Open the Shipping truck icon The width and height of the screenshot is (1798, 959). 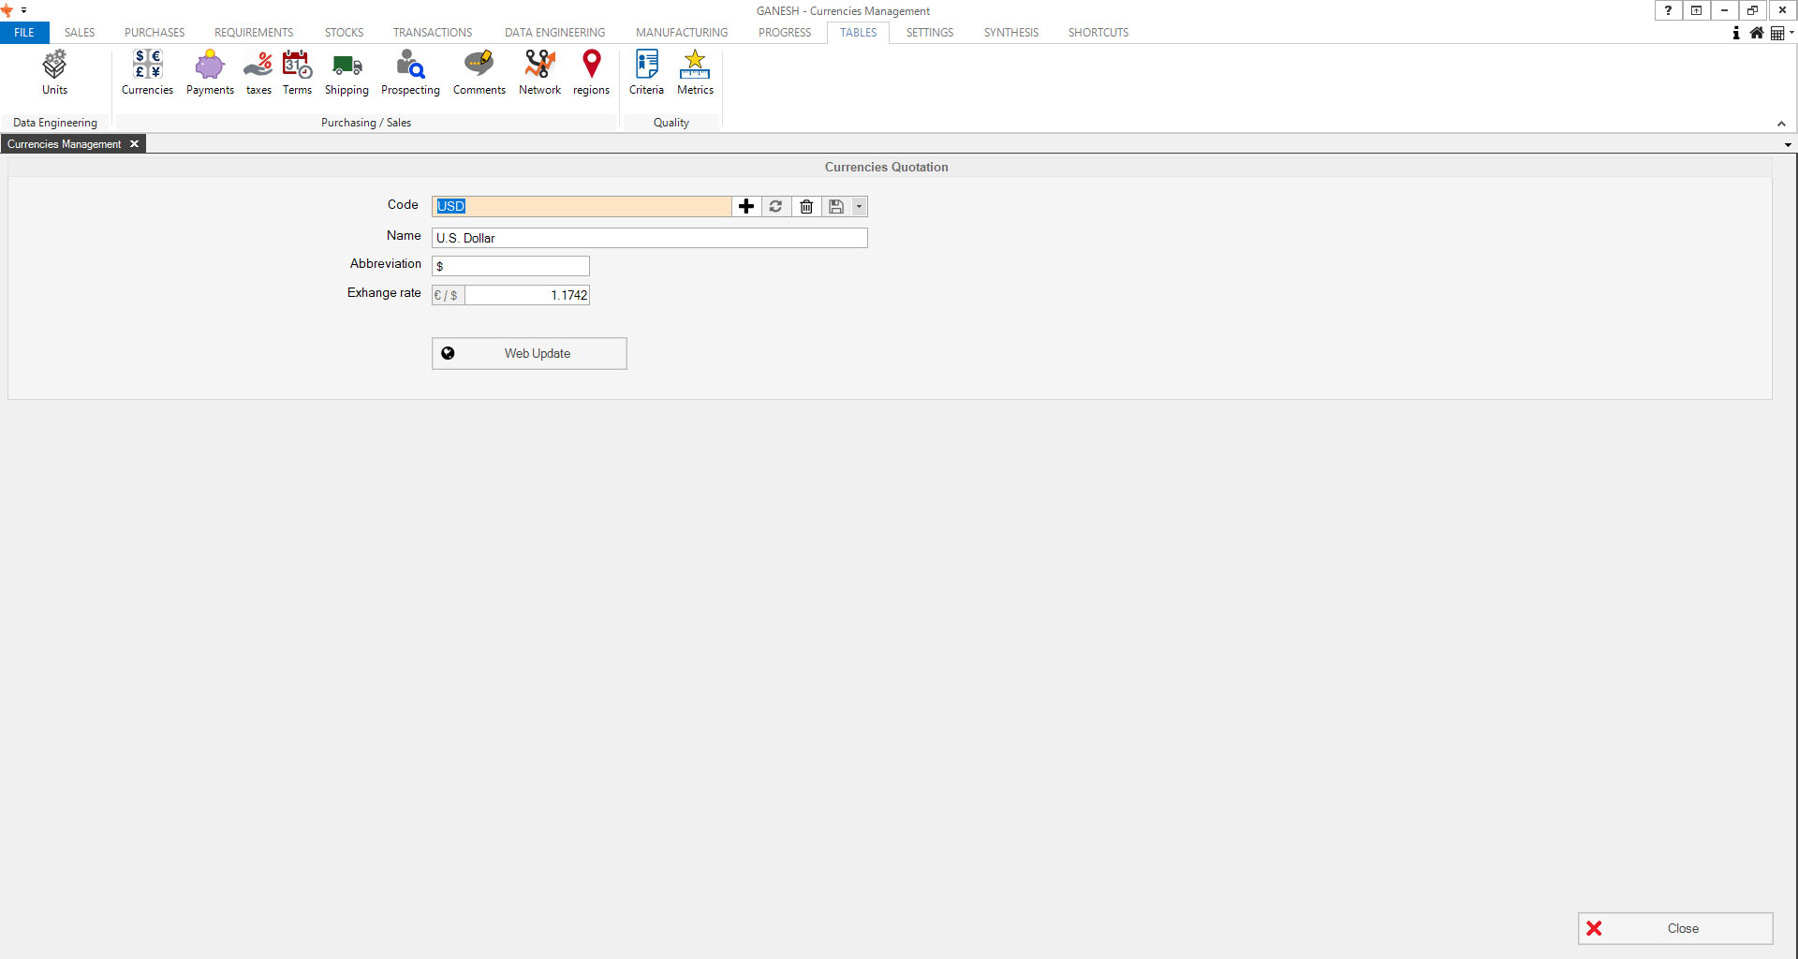(346, 73)
